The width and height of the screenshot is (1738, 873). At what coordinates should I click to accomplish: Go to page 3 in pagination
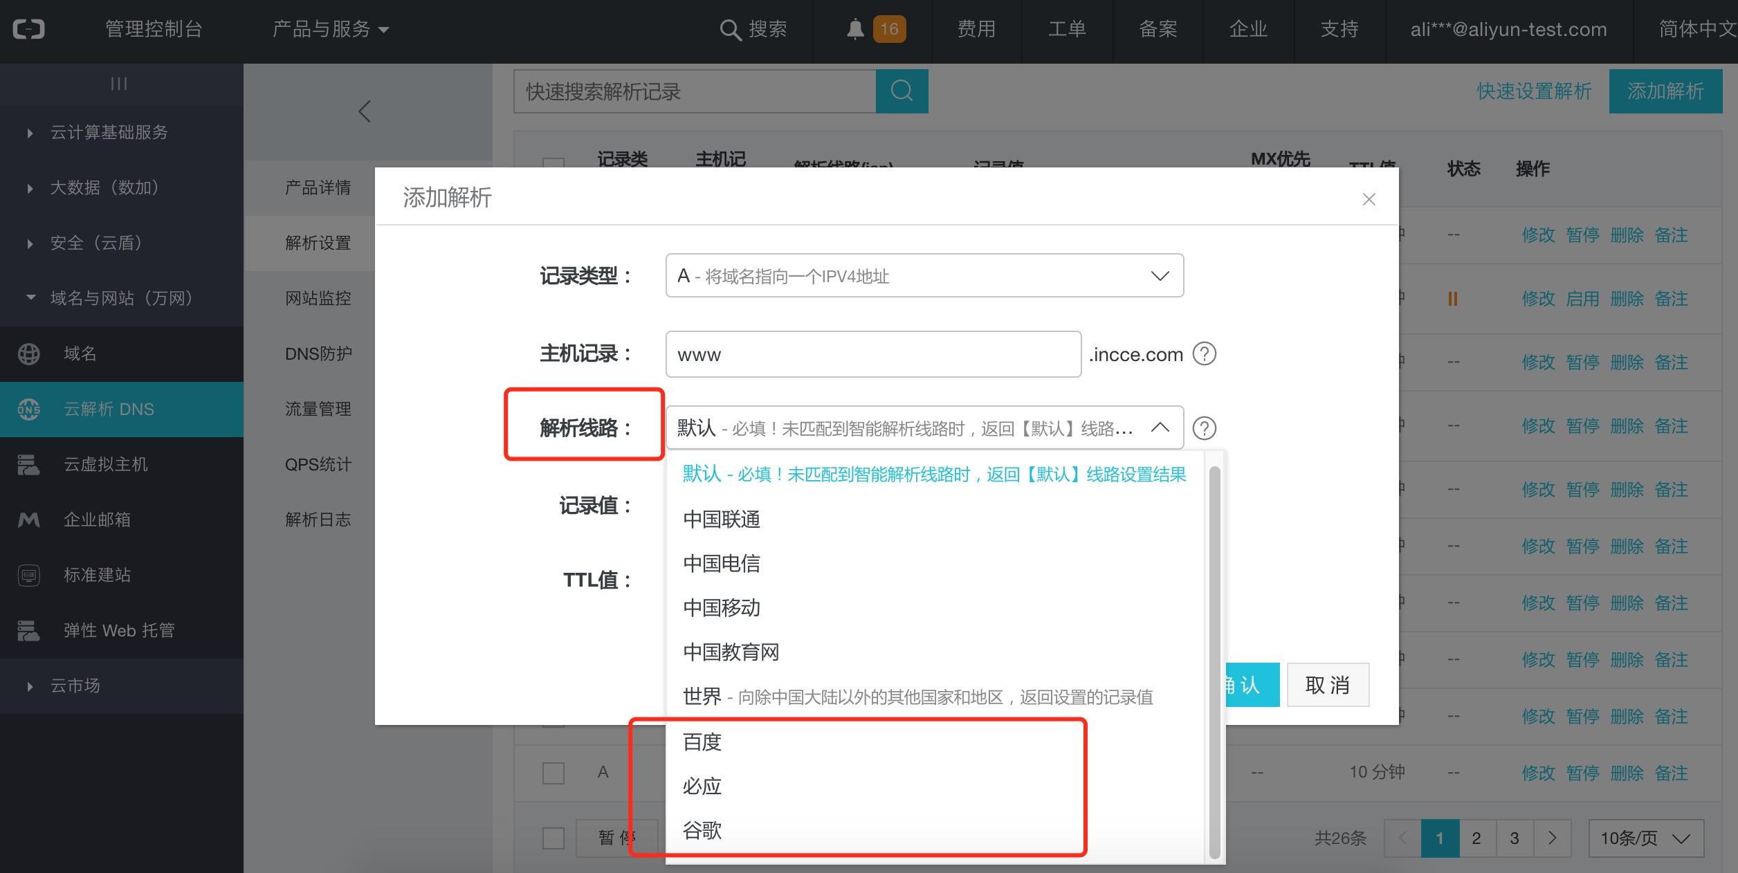pyautogui.click(x=1515, y=838)
